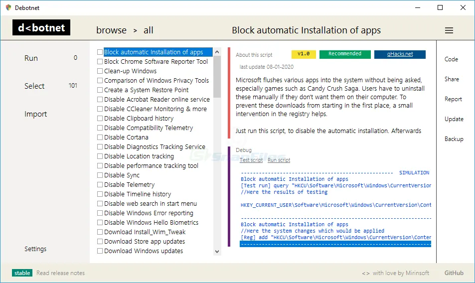Select Download Install_Wim_Tweak entry
This screenshot has width=475, height=283.
coord(145,232)
